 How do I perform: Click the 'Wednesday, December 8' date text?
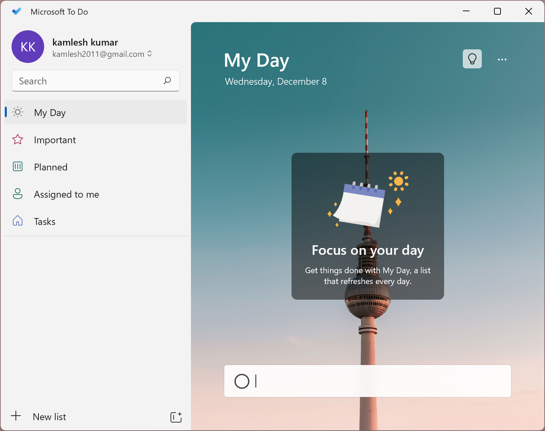coord(276,82)
